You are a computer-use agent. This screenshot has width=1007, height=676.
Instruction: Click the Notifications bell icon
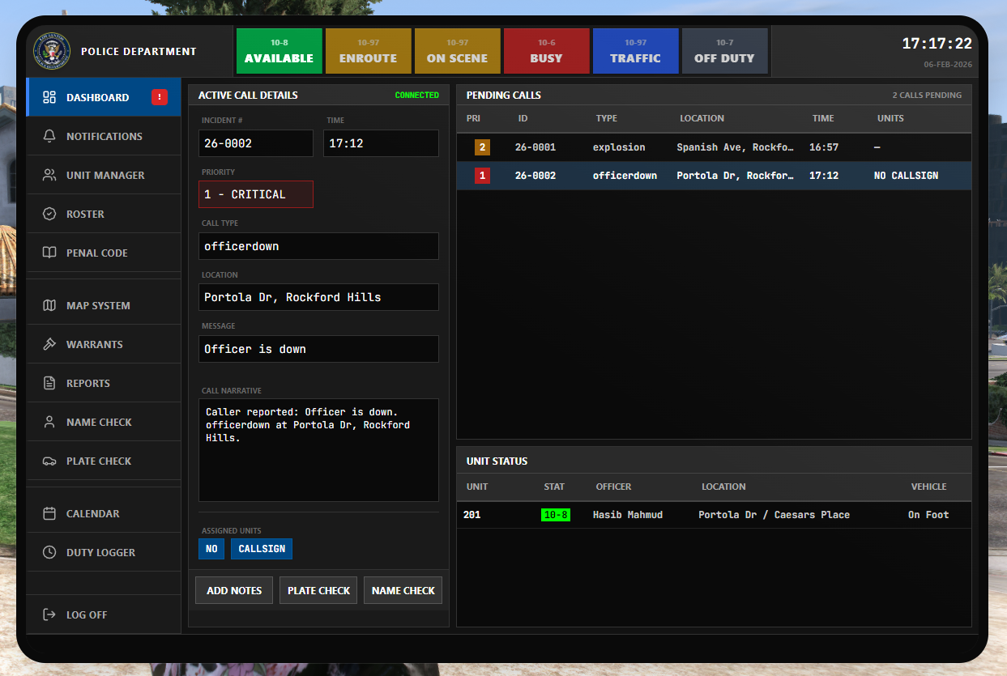49,136
